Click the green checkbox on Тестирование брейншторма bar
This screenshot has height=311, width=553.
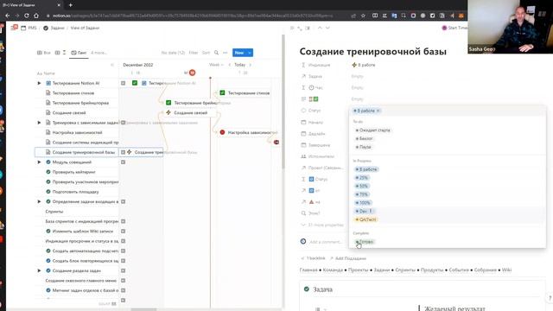click(x=168, y=103)
